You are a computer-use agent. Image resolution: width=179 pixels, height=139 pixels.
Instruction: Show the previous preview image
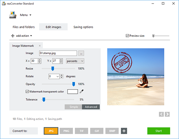point(161,114)
